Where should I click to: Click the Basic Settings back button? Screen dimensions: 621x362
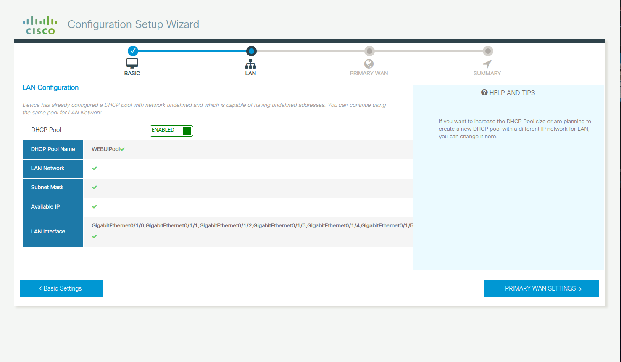[61, 289]
